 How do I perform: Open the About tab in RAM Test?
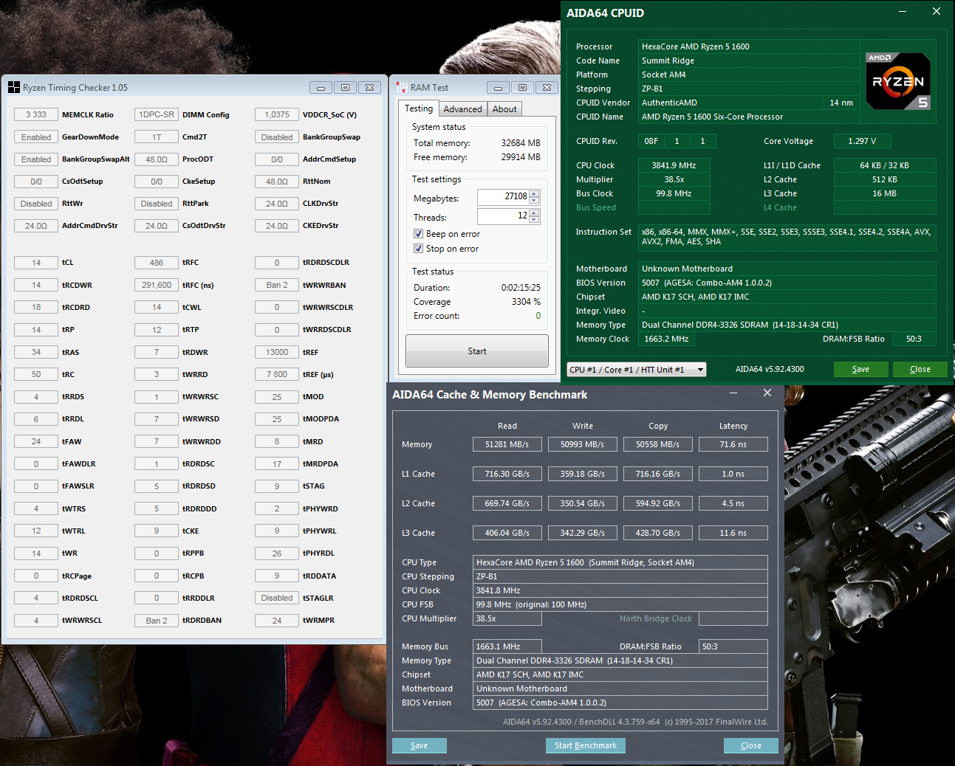tap(504, 109)
